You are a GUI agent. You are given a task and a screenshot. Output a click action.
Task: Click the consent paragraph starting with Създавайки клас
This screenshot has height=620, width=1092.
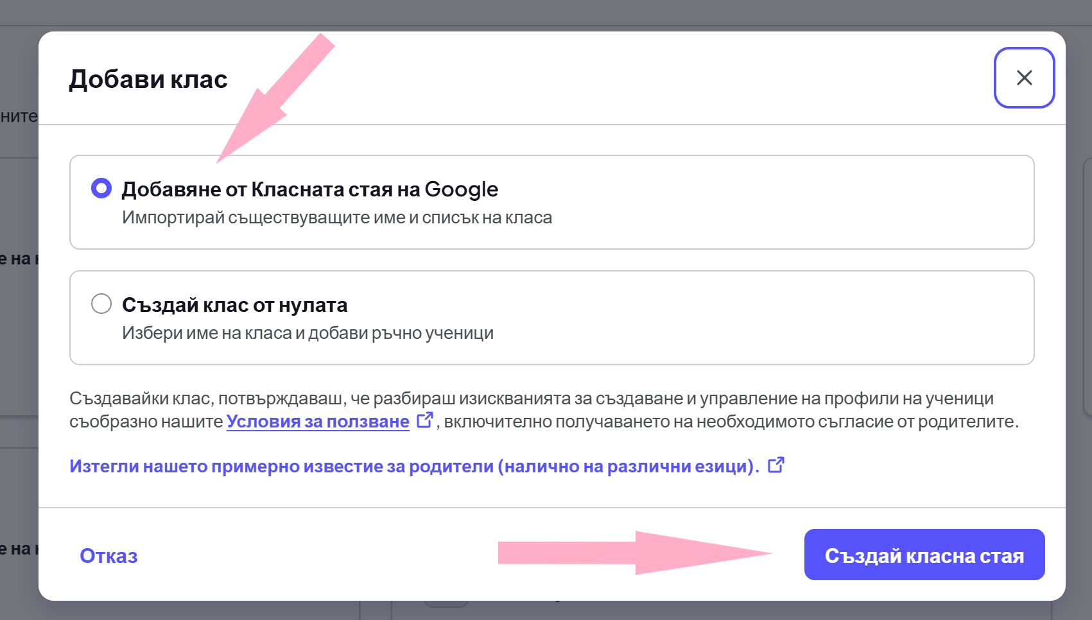pyautogui.click(x=544, y=410)
